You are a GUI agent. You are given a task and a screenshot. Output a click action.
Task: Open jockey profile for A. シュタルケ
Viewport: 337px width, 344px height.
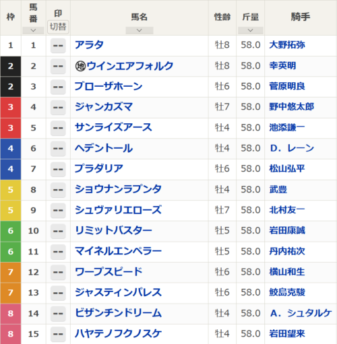pyautogui.click(x=301, y=313)
